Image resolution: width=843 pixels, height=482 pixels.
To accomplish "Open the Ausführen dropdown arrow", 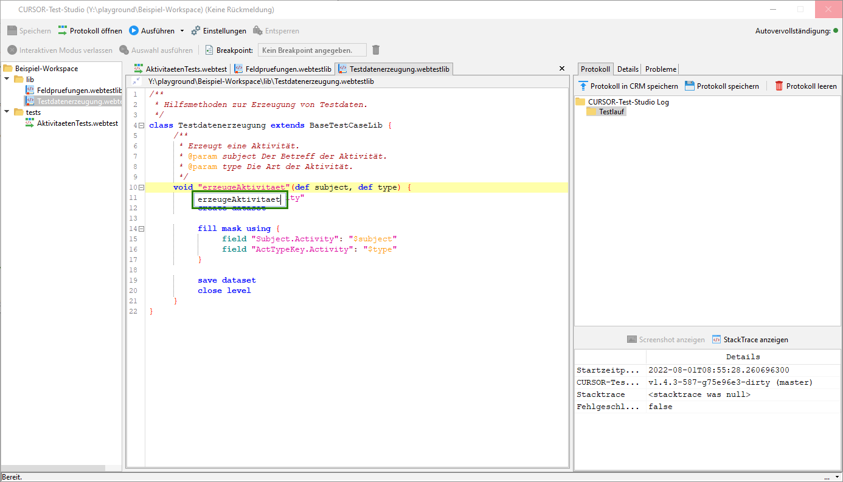I will (x=182, y=31).
